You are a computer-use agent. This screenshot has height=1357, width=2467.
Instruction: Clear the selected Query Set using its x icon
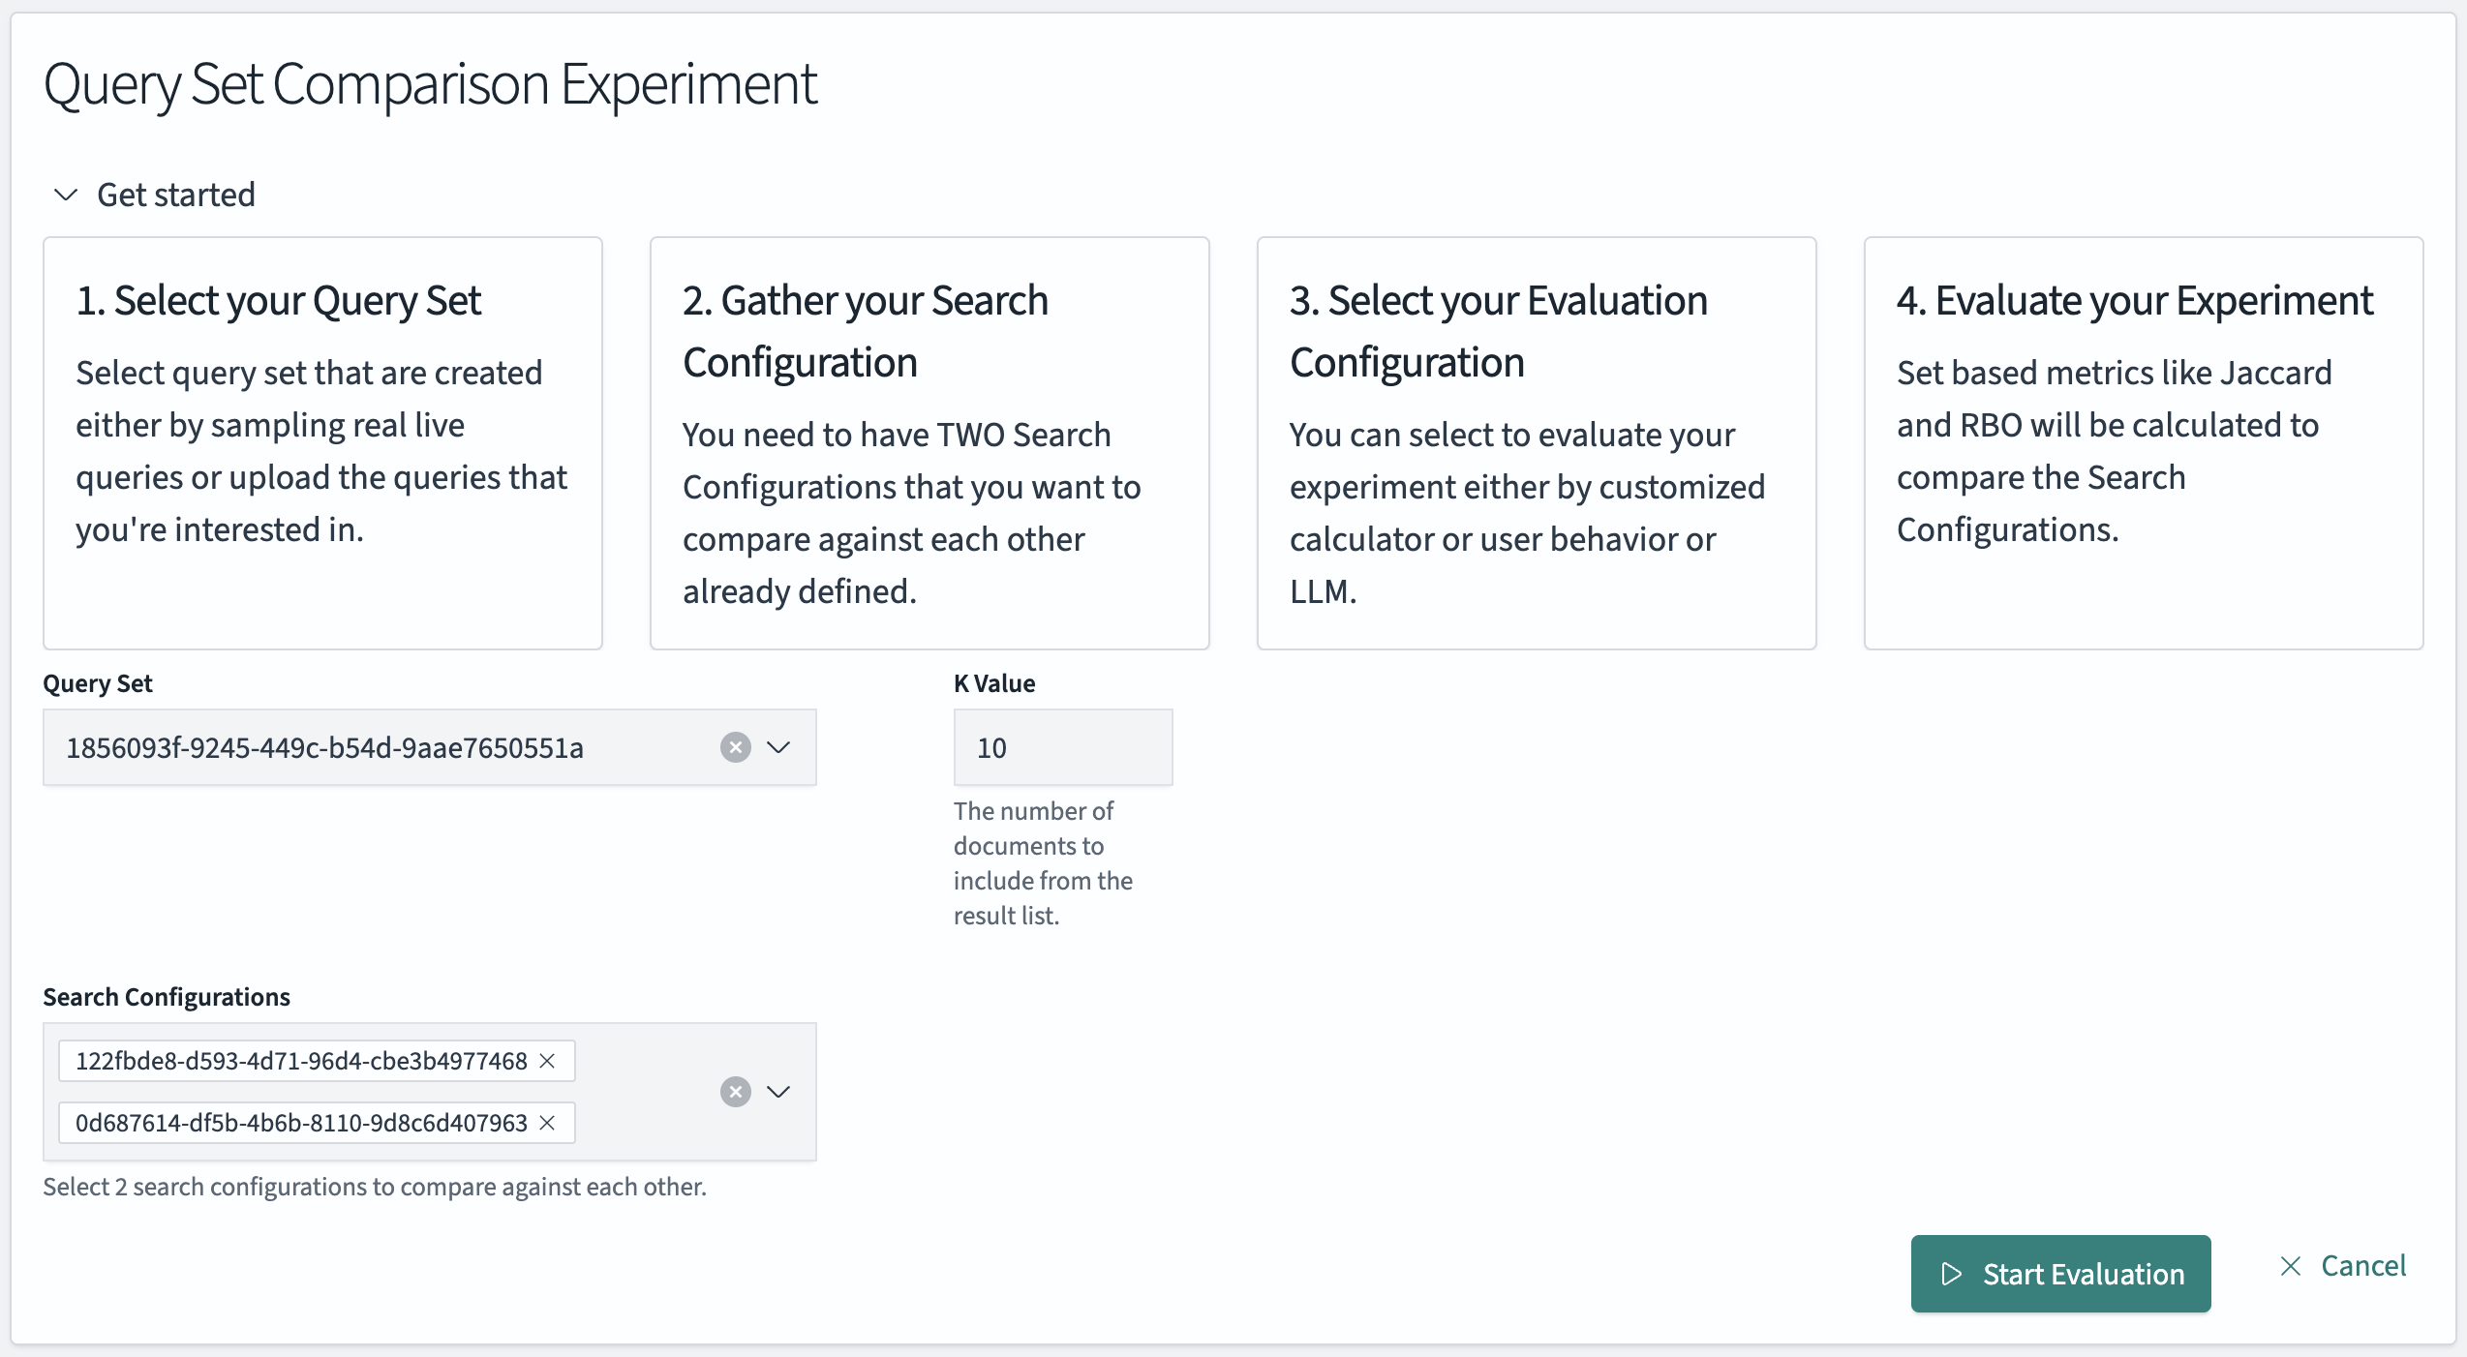click(x=736, y=746)
